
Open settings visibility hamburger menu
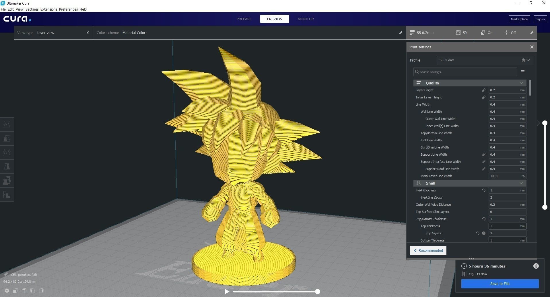pyautogui.click(x=523, y=72)
